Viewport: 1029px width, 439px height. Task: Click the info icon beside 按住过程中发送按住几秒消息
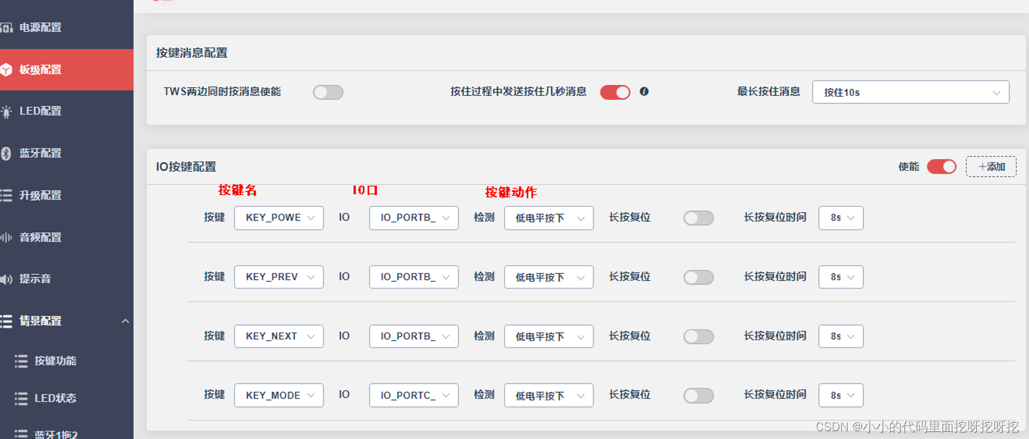click(644, 91)
